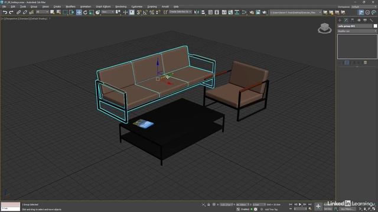Open the Edit menu
The width and height of the screenshot is (378, 212).
(x=13, y=6)
